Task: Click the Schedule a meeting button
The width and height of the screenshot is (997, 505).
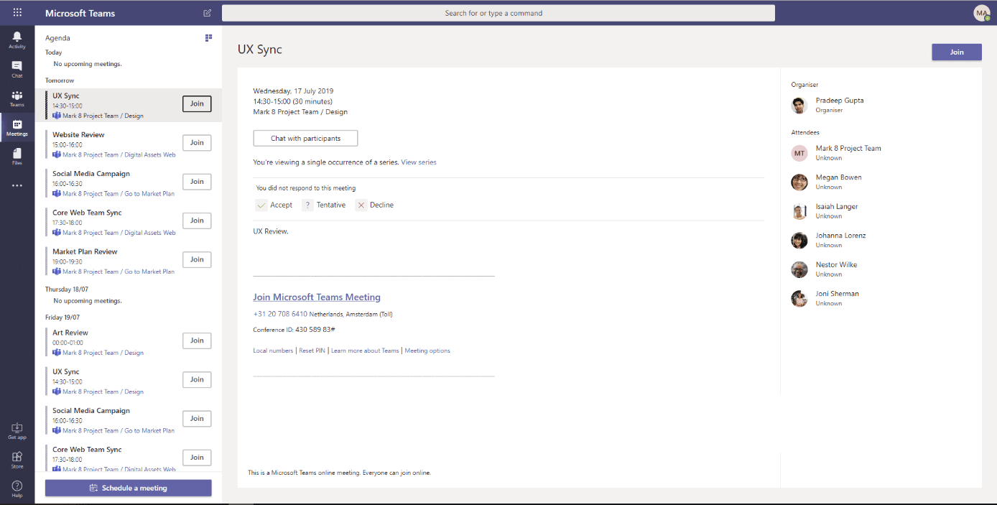Action: 129,488
